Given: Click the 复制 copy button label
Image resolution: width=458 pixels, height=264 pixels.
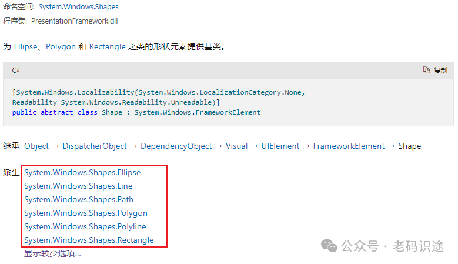Looking at the screenshot, I should click(x=440, y=71).
